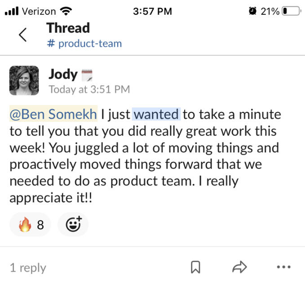Open the three-dots more actions menu
305x286 pixels.
(283, 268)
